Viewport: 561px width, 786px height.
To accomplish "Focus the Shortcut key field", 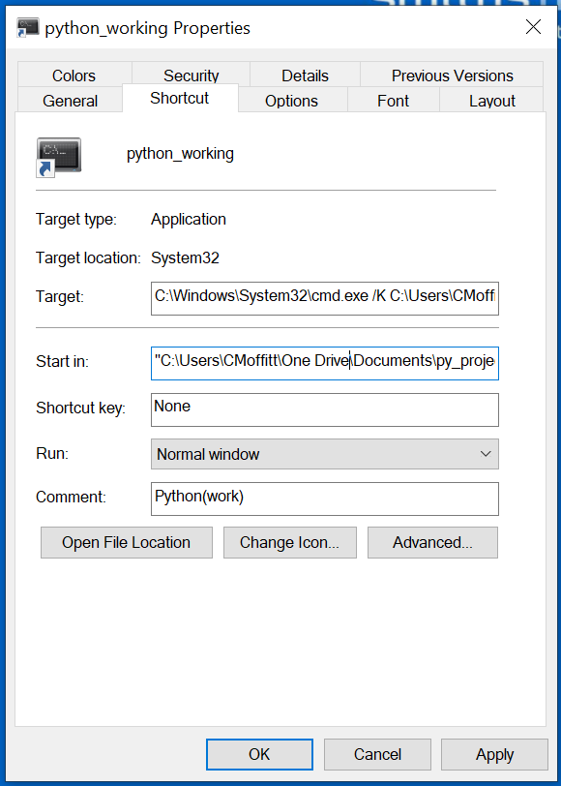I will [325, 409].
